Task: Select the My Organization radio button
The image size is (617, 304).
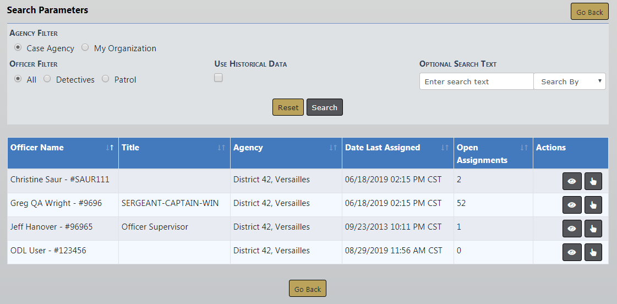Action: pos(85,48)
